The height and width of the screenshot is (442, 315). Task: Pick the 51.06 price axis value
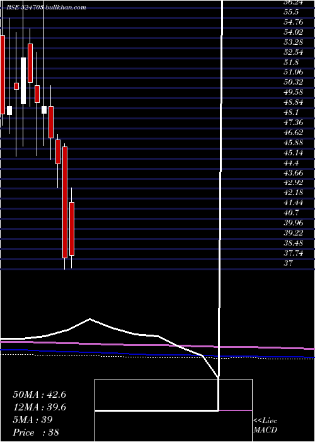click(293, 72)
